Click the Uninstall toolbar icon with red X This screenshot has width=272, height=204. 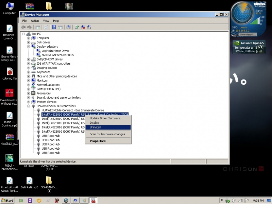pos(83,27)
